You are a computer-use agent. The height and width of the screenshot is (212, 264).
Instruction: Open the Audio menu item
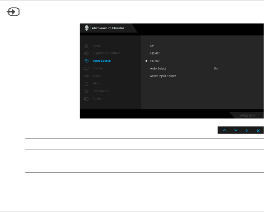[96, 76]
